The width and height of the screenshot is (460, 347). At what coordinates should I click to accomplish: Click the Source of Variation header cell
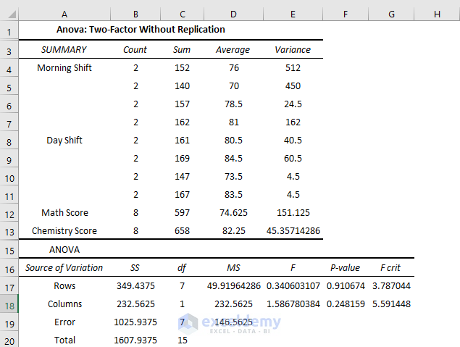point(64,268)
